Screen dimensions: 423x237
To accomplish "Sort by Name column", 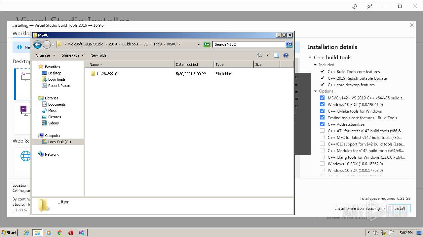I will click(130, 65).
